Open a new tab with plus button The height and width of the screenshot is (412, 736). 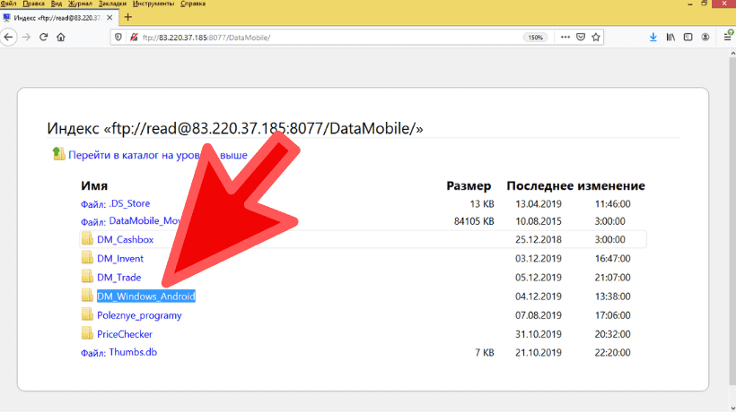click(128, 17)
